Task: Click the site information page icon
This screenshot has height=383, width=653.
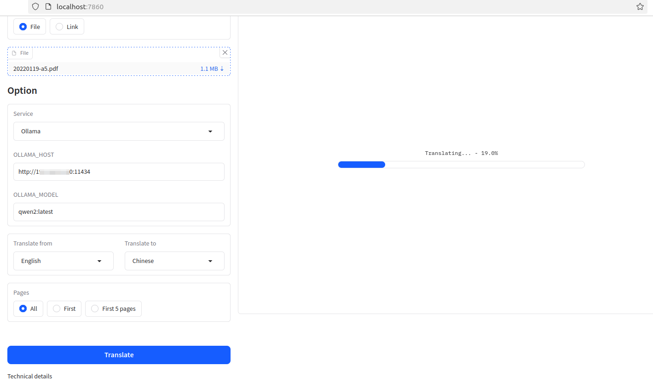Action: pyautogui.click(x=47, y=6)
